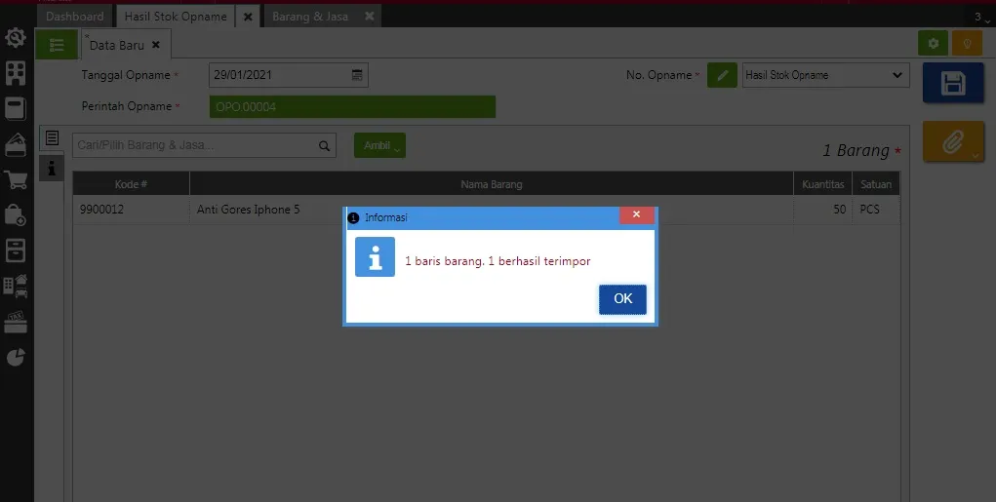Viewport: 996px width, 502px height.
Task: Open the inventory drawer sidebar icon
Action: [16, 251]
